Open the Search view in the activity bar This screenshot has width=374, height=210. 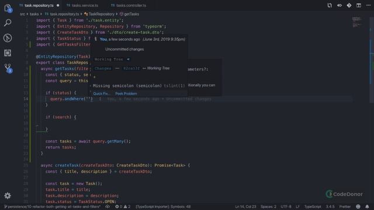click(8, 23)
